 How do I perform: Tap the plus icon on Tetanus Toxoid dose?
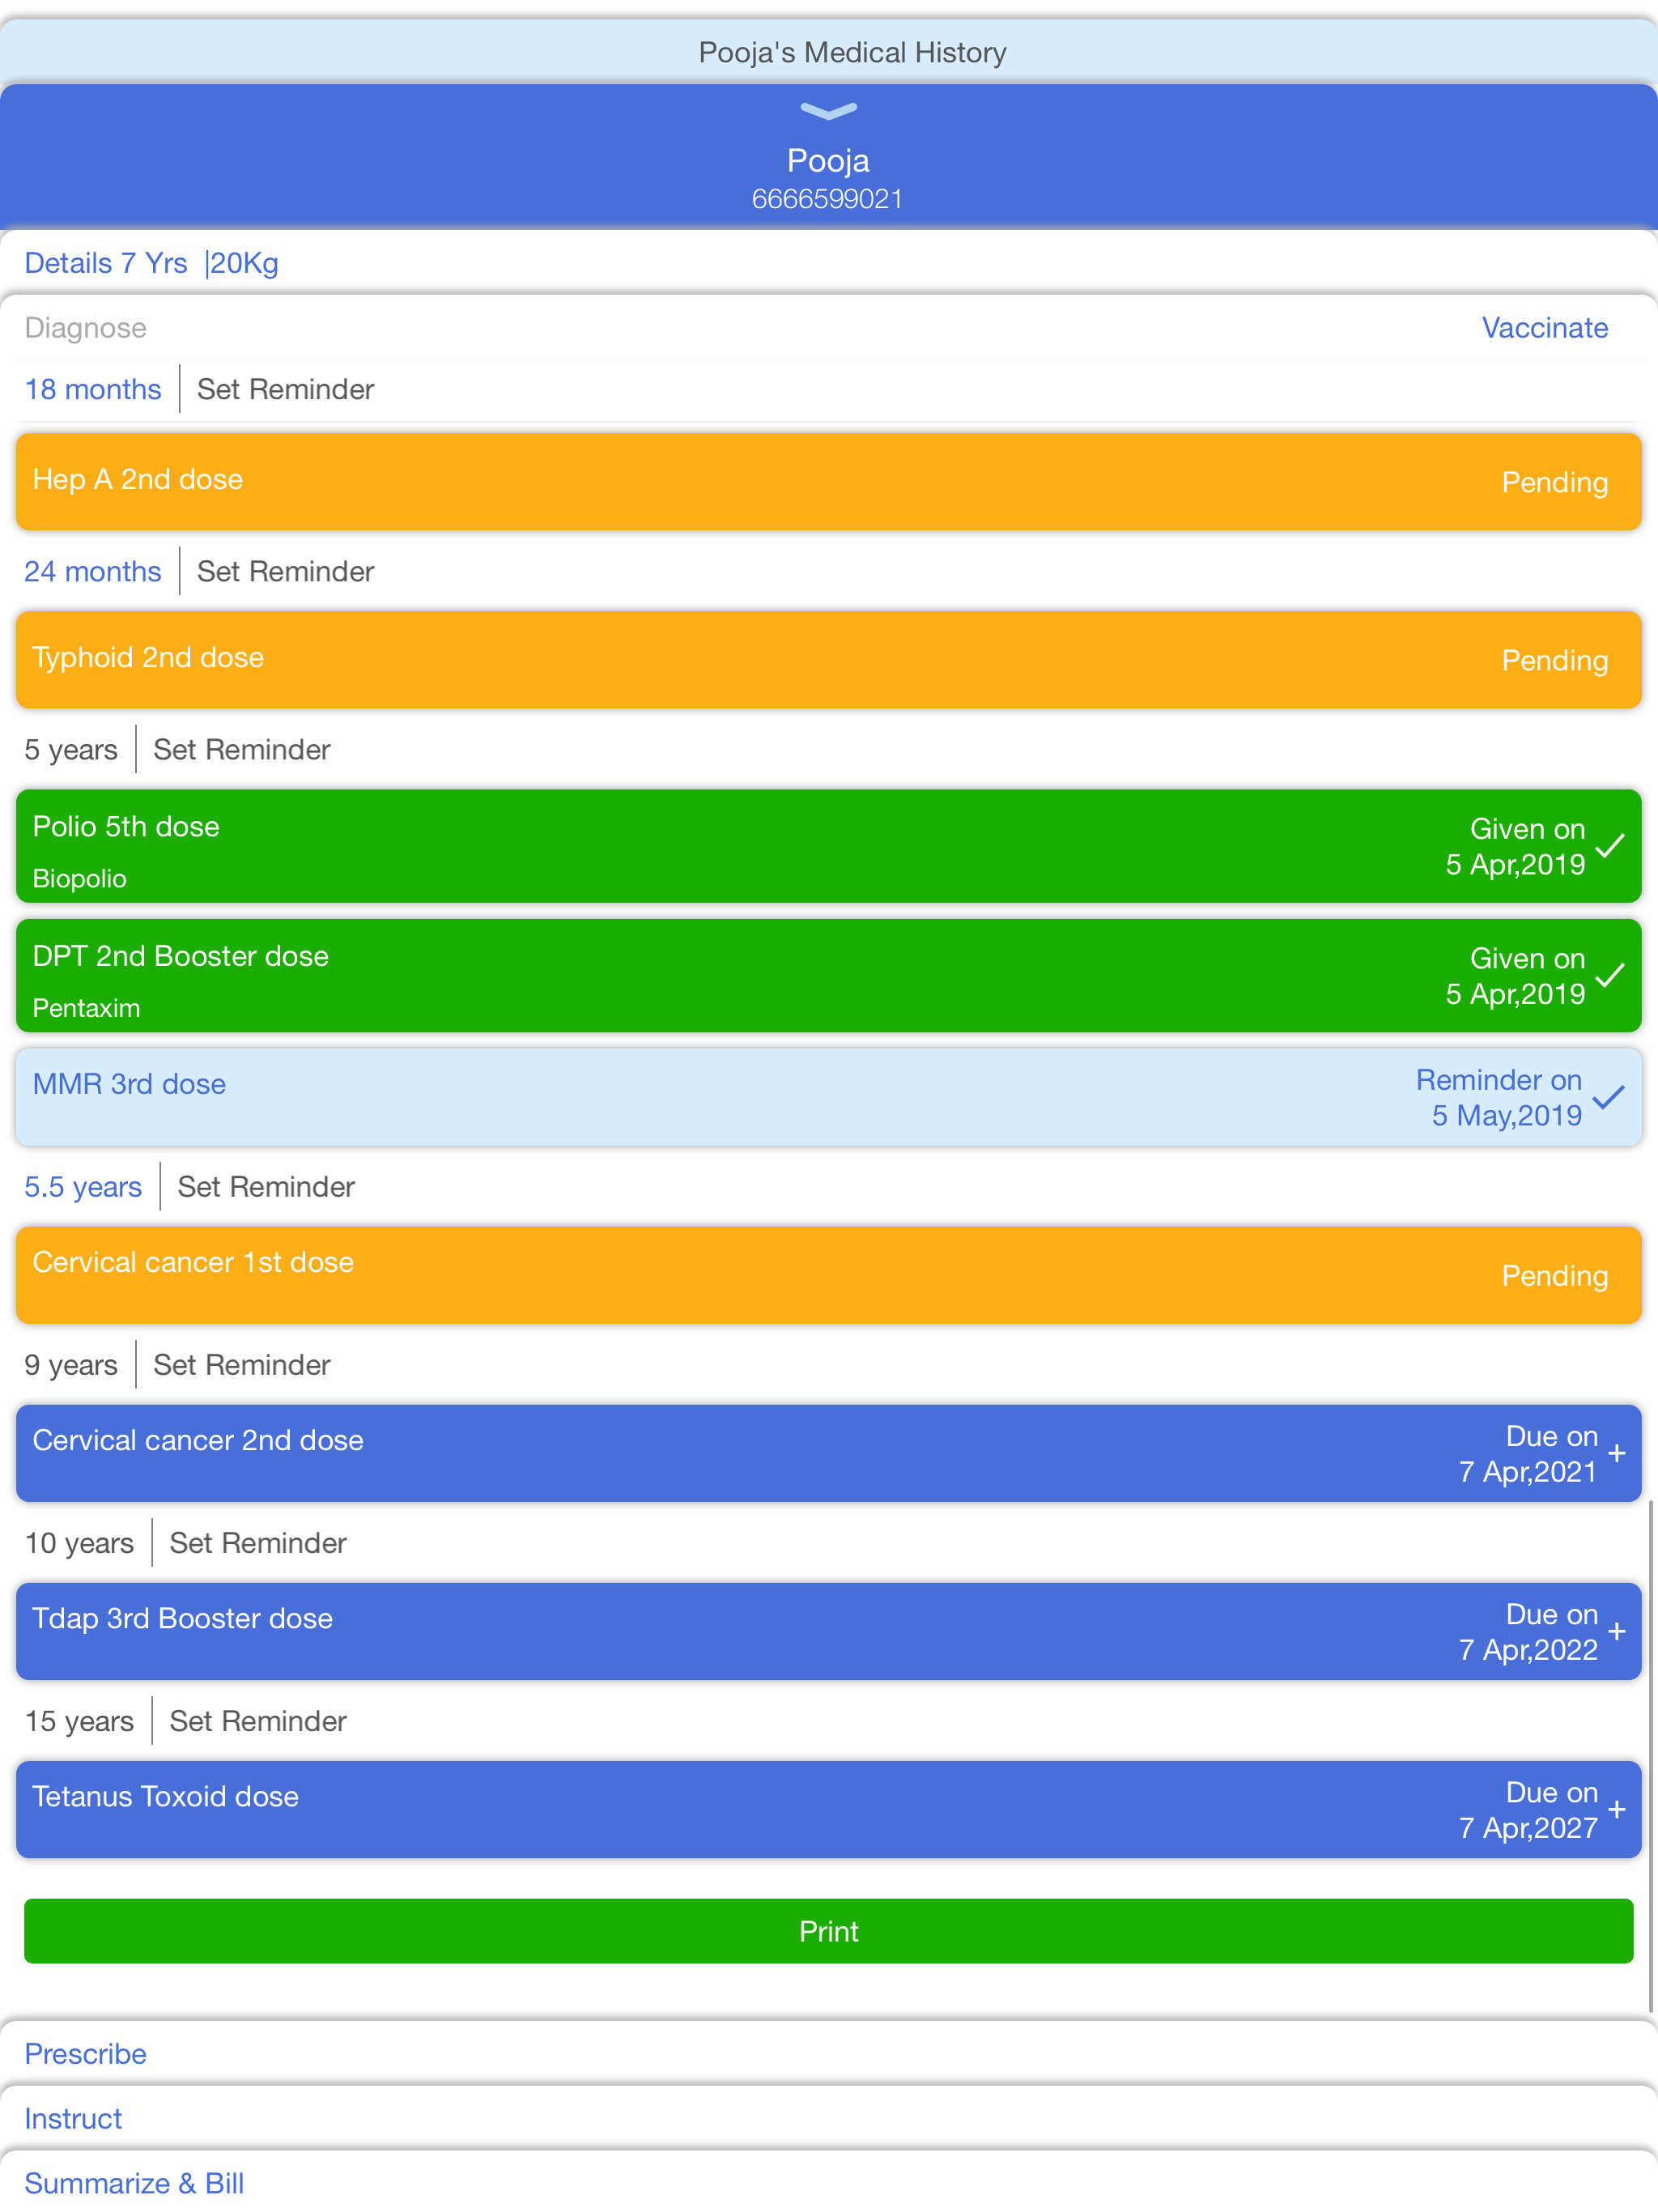(1617, 1809)
